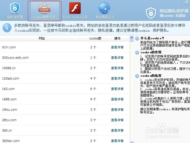Click the 网站隐私保护器 shield logo
190x143 pixels.
(151, 13)
